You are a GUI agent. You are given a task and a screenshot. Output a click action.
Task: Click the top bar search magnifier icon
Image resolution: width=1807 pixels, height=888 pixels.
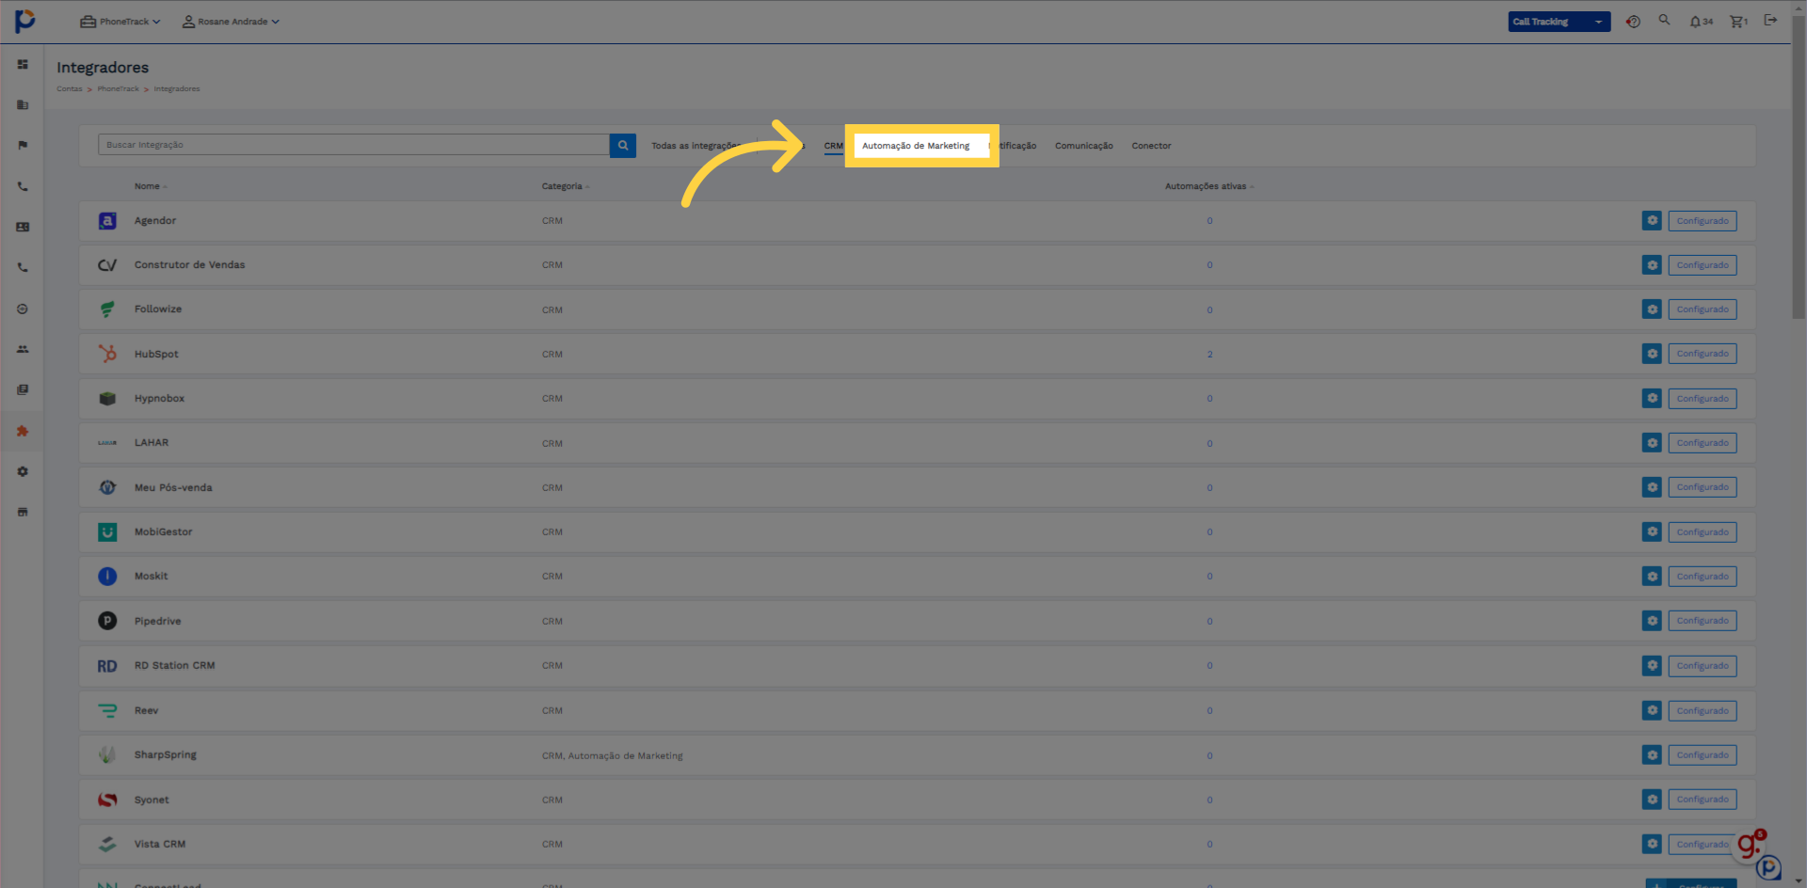point(1664,20)
